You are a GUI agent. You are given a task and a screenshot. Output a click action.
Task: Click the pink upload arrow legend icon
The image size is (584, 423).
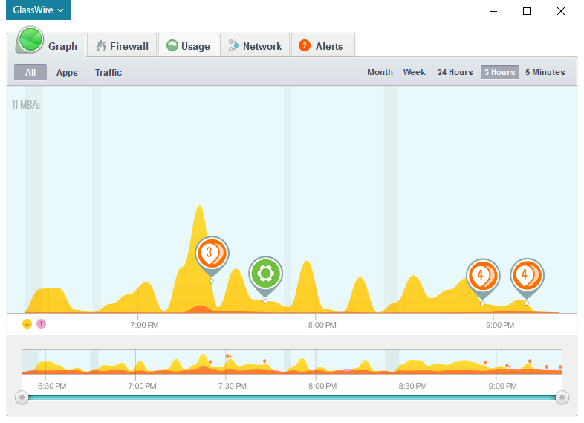coord(42,323)
